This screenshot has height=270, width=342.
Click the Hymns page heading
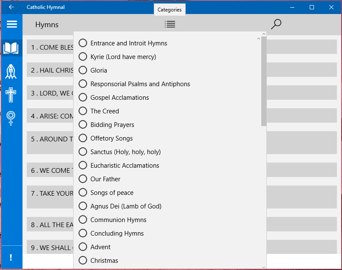pos(47,25)
